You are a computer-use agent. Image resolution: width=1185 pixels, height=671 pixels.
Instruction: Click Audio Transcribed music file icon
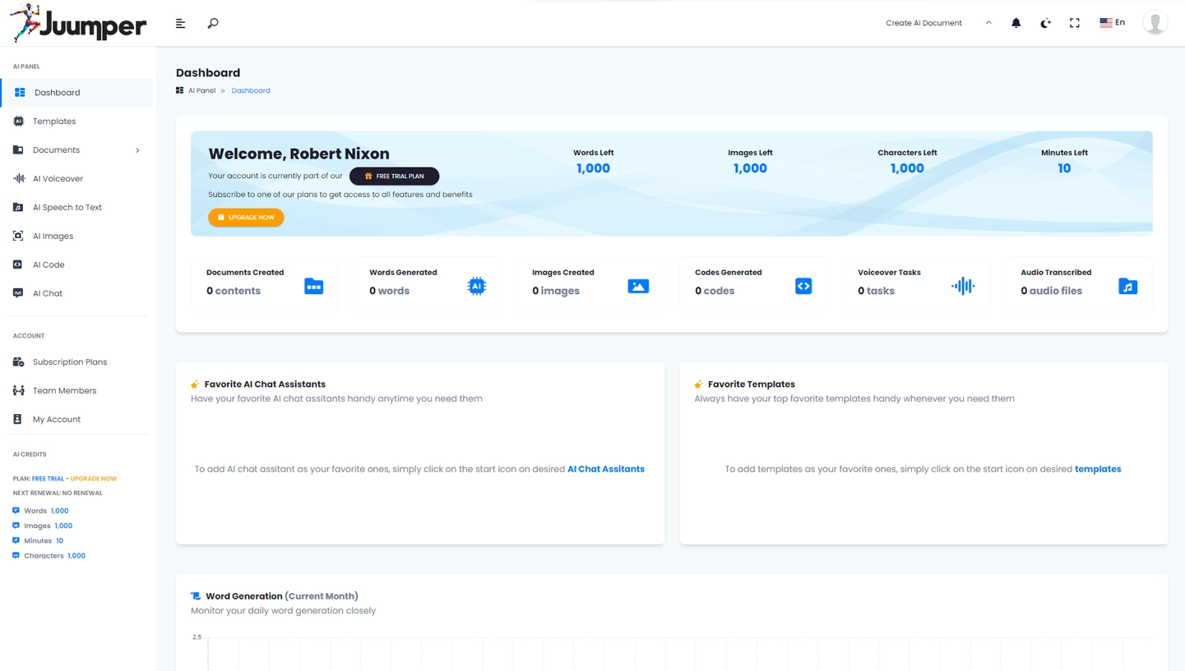(1128, 286)
